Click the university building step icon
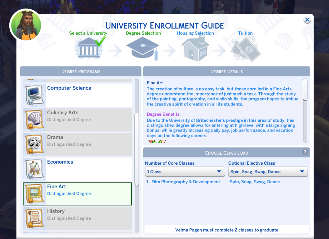This screenshot has height=239, width=329. pyautogui.click(x=89, y=48)
